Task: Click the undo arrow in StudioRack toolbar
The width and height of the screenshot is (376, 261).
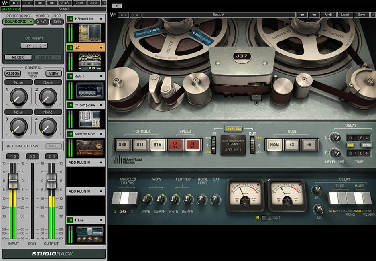Action: point(14,3)
